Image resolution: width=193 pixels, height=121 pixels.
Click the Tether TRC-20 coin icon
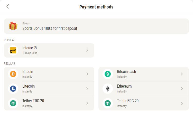pyautogui.click(x=13, y=103)
